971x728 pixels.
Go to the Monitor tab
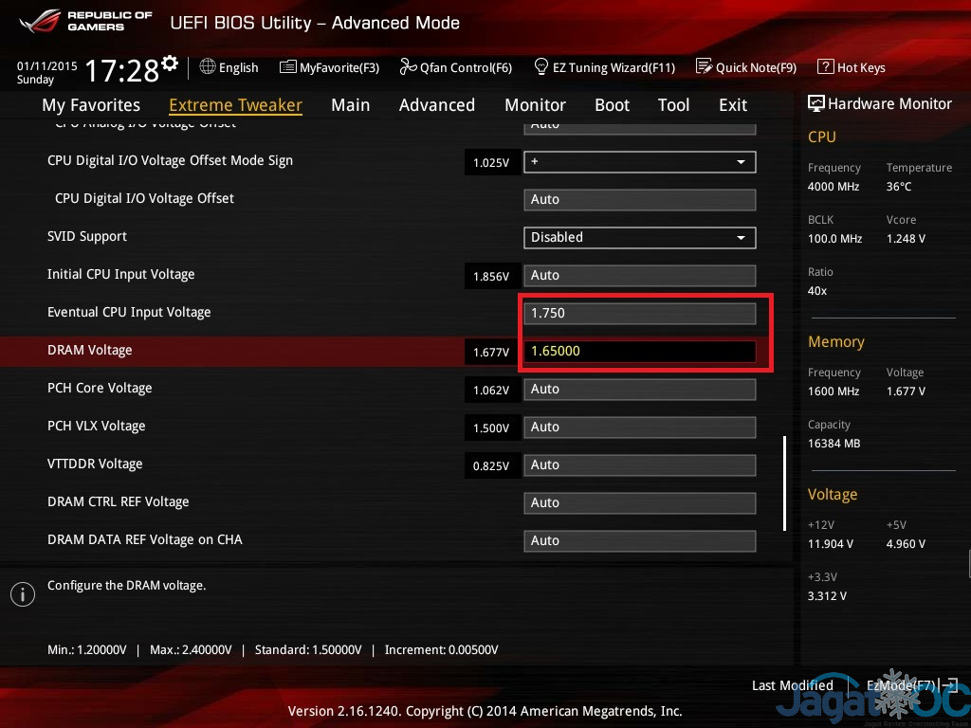[x=535, y=105]
